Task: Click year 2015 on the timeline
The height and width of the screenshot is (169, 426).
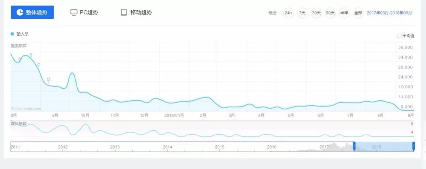Action: coord(220,147)
